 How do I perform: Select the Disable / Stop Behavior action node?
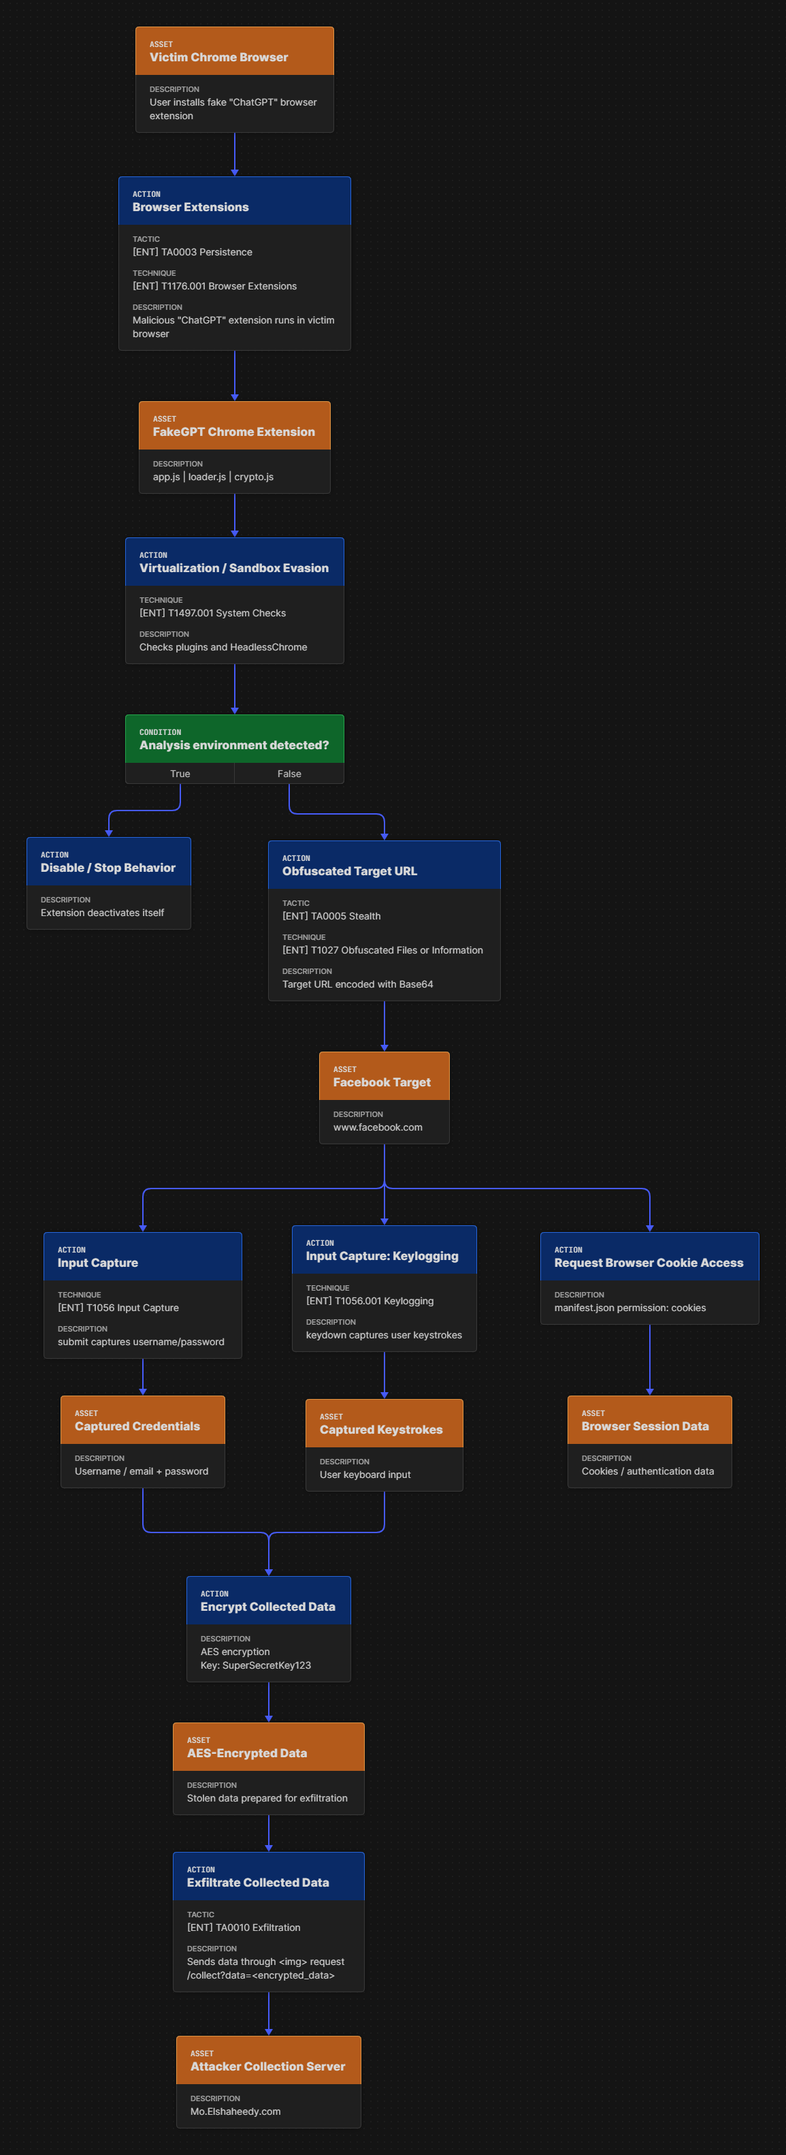coord(109,883)
